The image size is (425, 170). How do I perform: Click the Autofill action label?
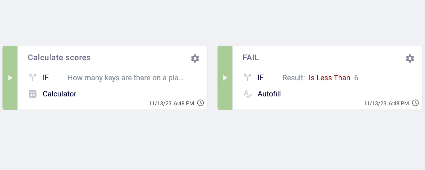tap(269, 94)
